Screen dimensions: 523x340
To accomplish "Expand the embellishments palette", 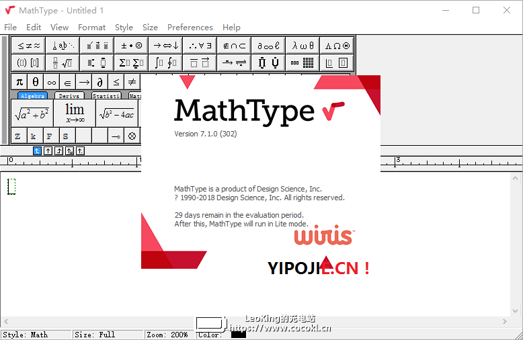I will pos(97,46).
